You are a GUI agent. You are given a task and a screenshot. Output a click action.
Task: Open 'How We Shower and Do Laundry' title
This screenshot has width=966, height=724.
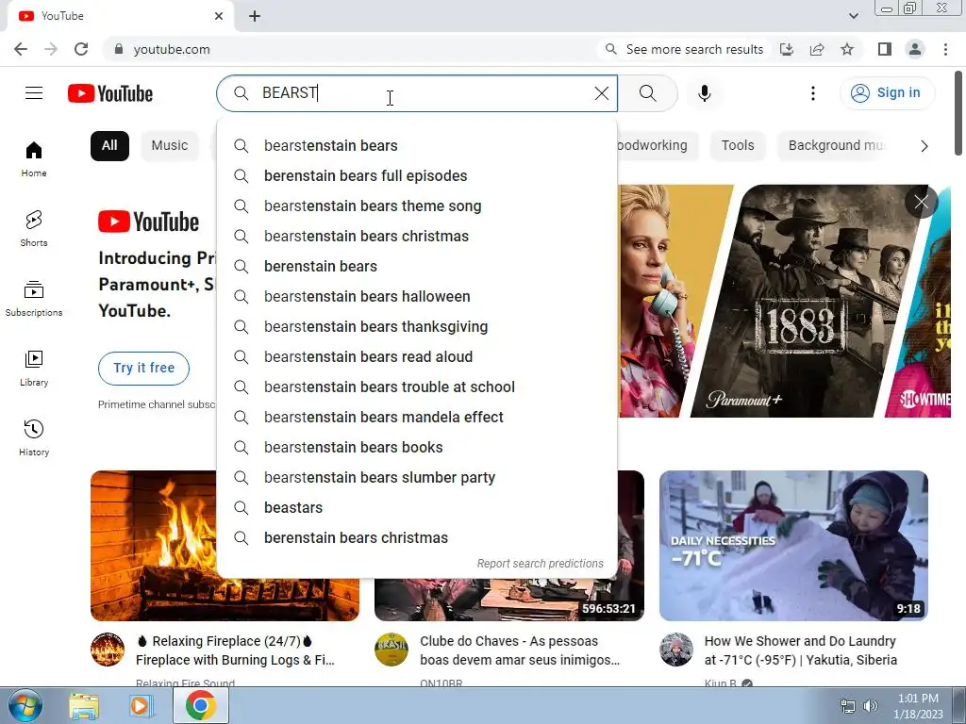(x=800, y=650)
